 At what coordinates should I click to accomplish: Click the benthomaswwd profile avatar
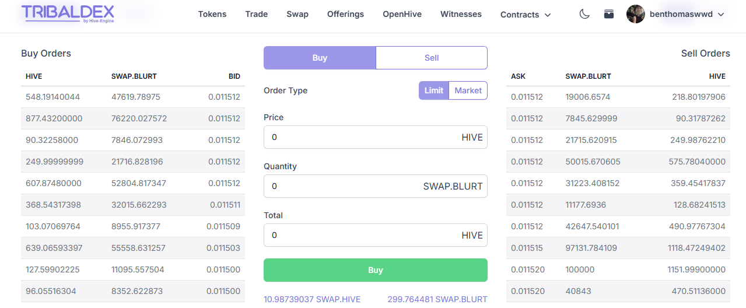[635, 14]
